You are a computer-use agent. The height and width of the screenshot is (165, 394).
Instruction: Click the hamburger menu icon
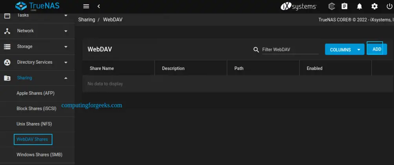86,6
